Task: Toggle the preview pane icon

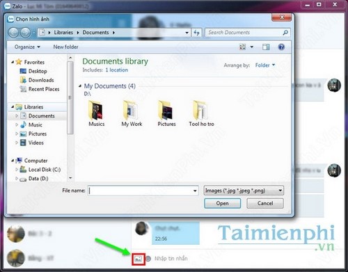Action: click(x=266, y=47)
